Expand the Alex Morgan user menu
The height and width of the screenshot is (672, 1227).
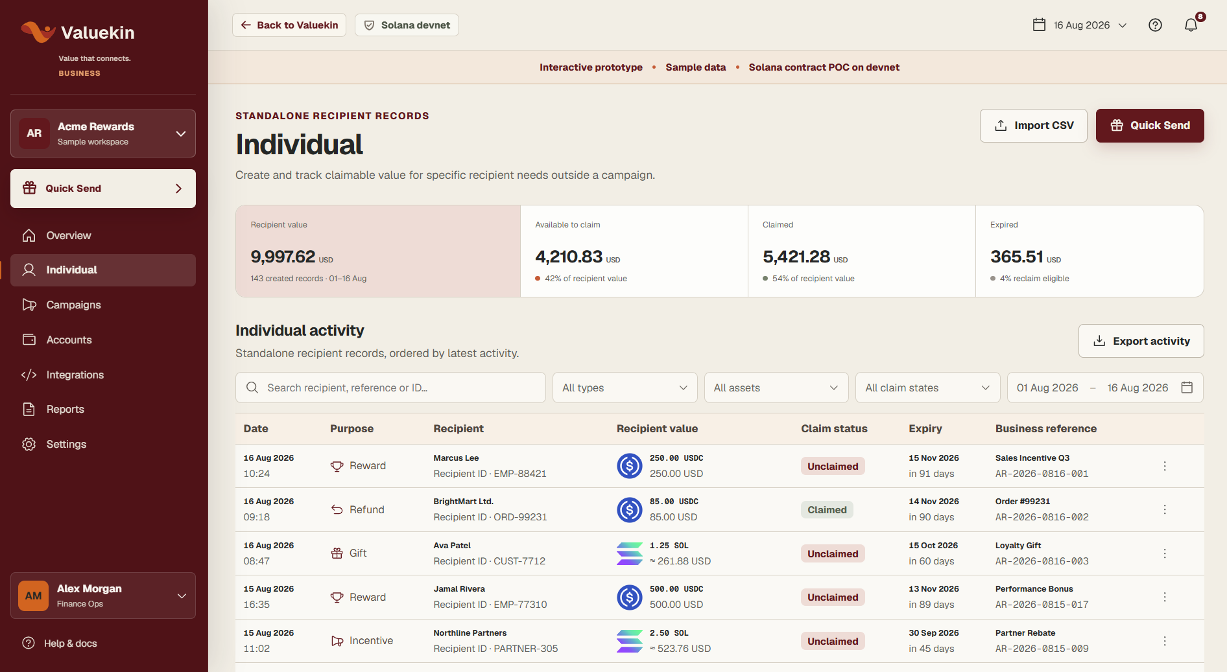(103, 596)
